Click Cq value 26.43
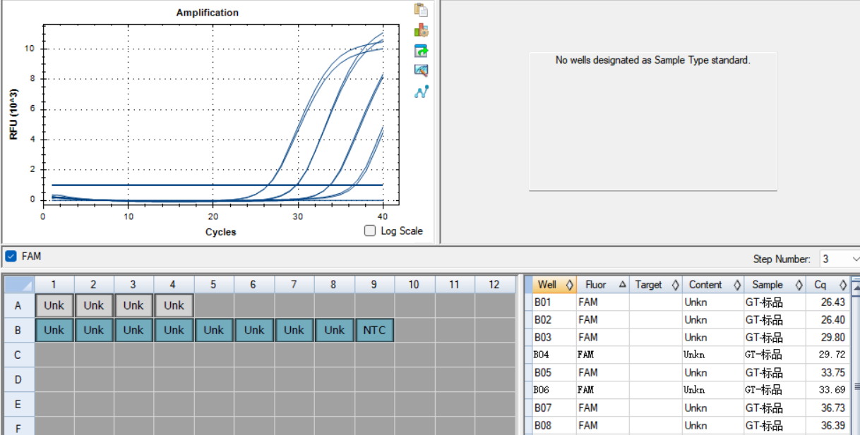This screenshot has width=860, height=435. (x=833, y=302)
